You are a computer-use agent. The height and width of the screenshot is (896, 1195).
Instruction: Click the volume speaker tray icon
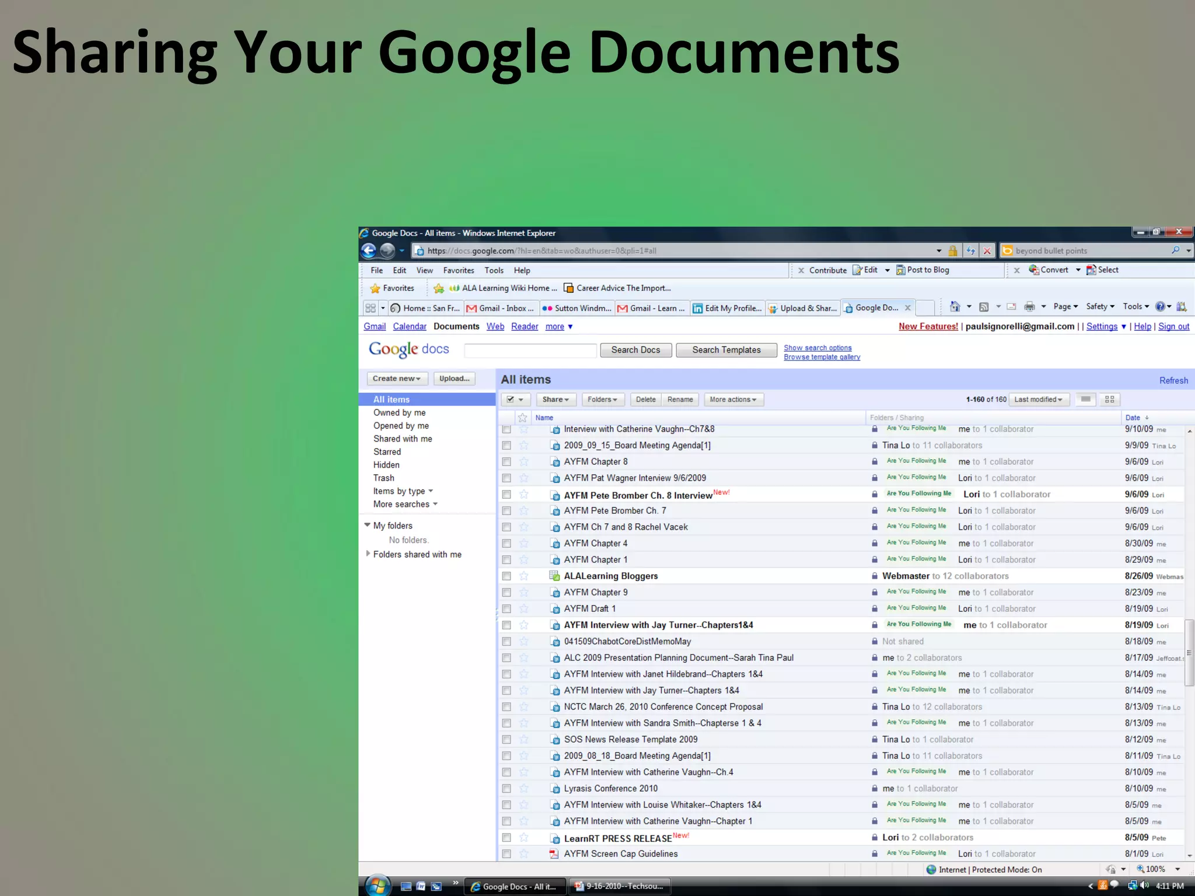pyautogui.click(x=1144, y=885)
